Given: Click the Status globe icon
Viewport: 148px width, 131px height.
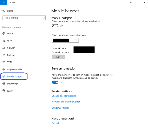Looking at the screenshot, I should click(4, 33).
